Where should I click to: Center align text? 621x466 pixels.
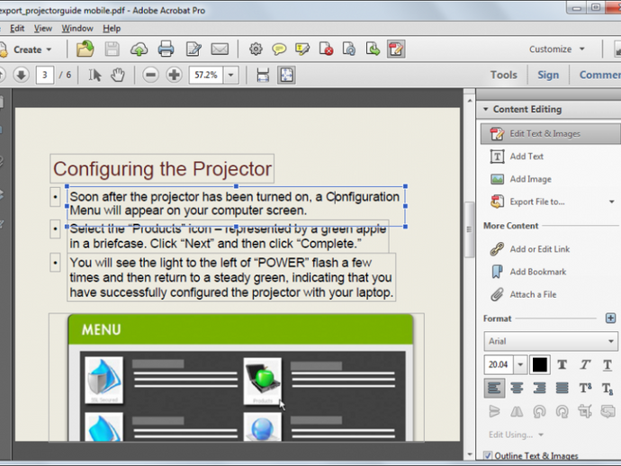point(517,388)
